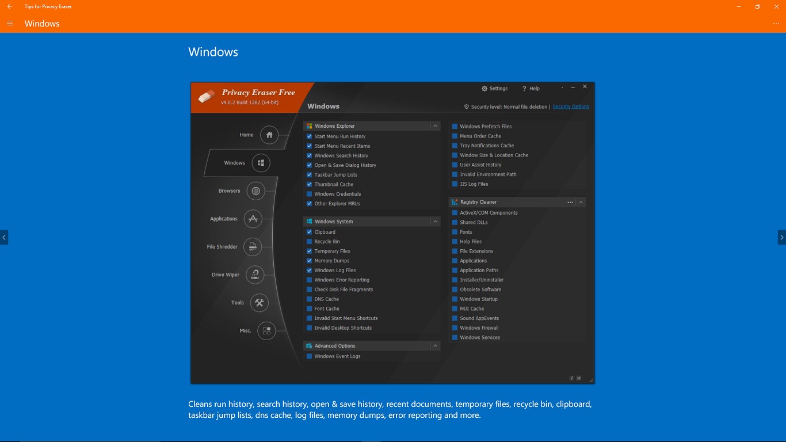Click the Invalid Desktop Shortcuts label

coord(343,328)
